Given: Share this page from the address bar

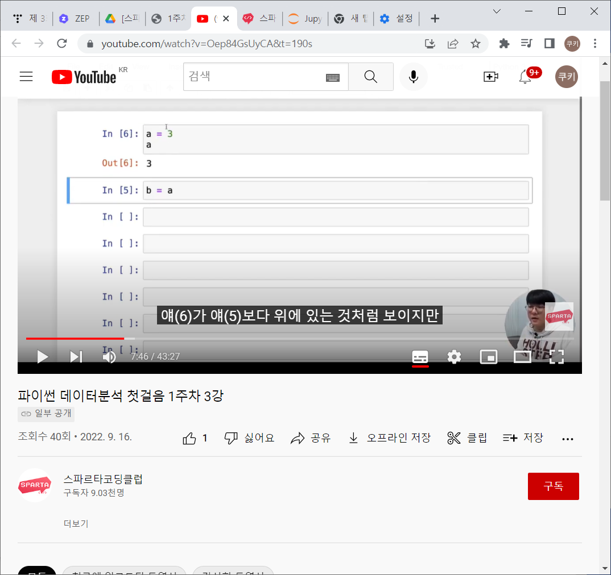Looking at the screenshot, I should point(453,44).
